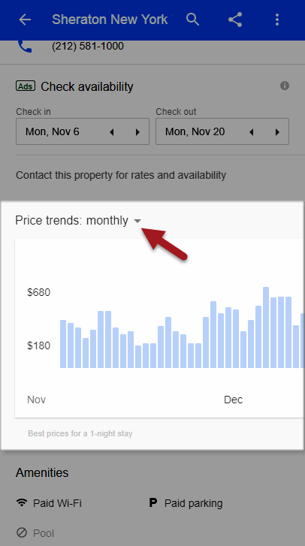
Task: Click the Pool unavailable icon
Action: pyautogui.click(x=22, y=532)
